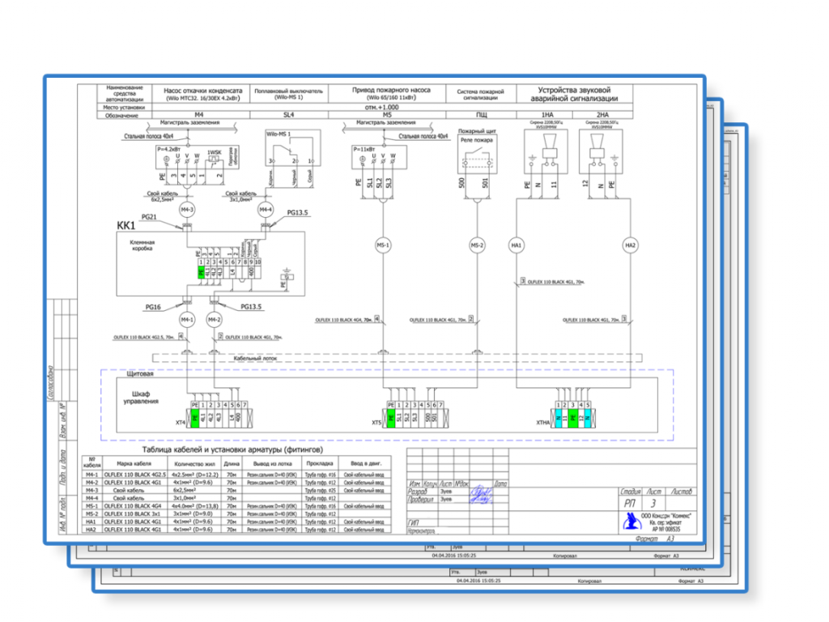Click green PE terminal in XTHA block
The width and height of the screenshot is (829, 622).
coord(572,418)
